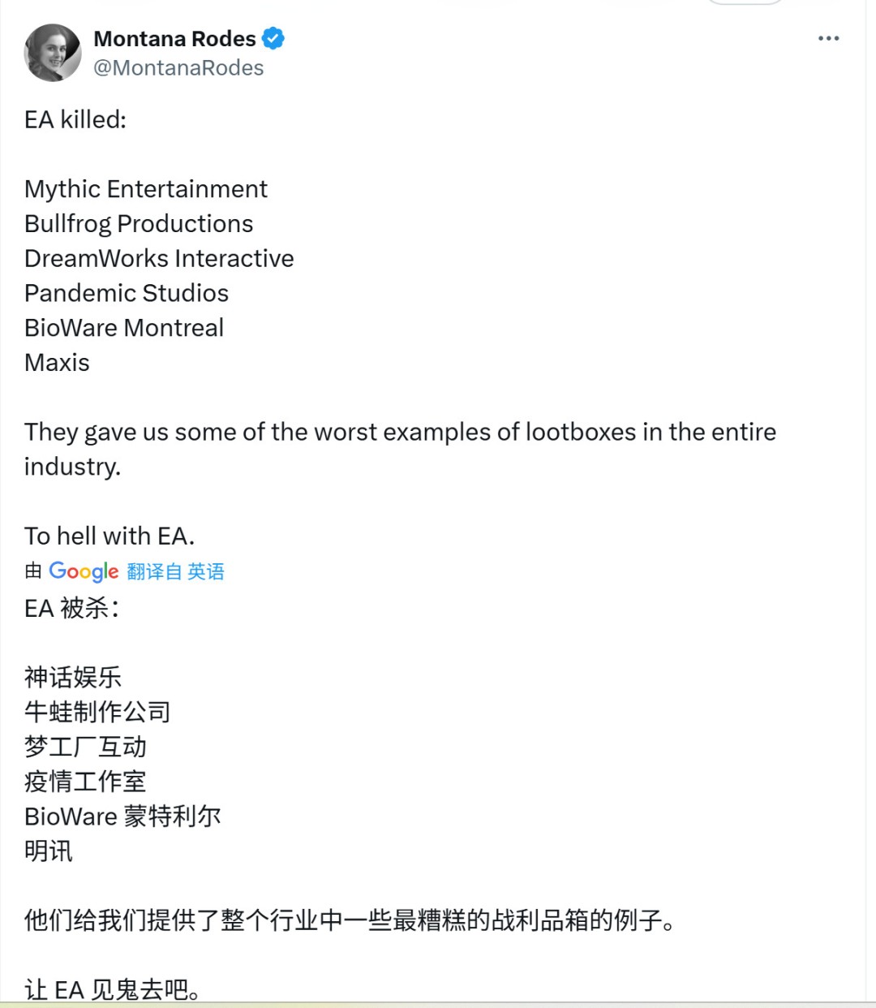Click the line reading 'BioWare Montreal'
The height and width of the screenshot is (1008, 876).
[x=123, y=328]
